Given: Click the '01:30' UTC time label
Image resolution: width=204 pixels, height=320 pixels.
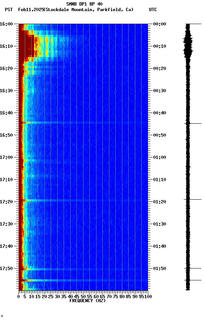Looking at the screenshot, I should 160,224.
